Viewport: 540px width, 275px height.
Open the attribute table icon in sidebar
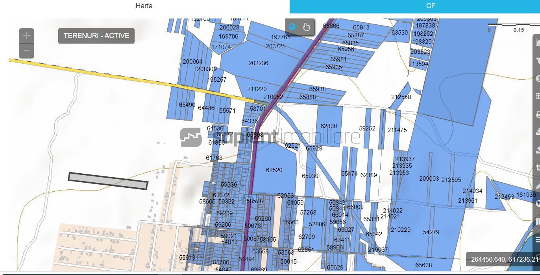537,96
